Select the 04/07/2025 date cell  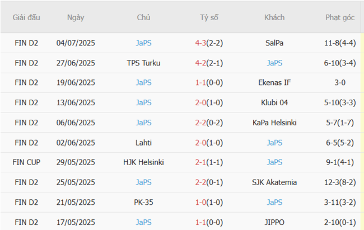(76, 43)
